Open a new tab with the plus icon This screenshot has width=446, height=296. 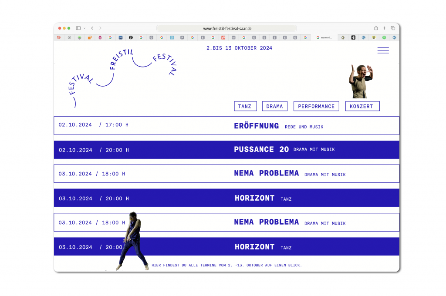pyautogui.click(x=384, y=28)
